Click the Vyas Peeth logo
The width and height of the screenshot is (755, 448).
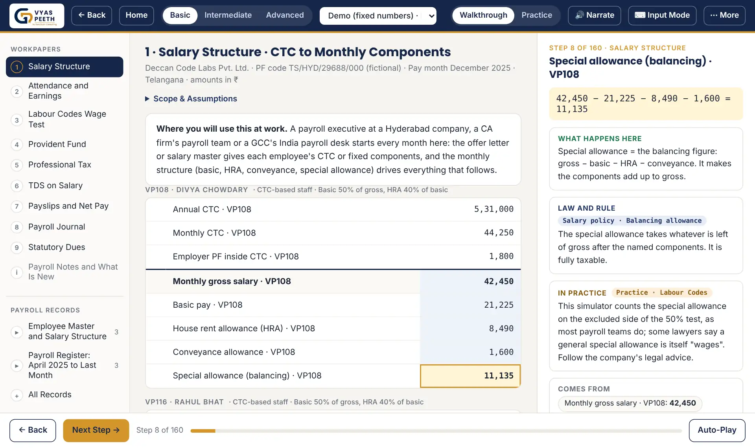click(37, 16)
